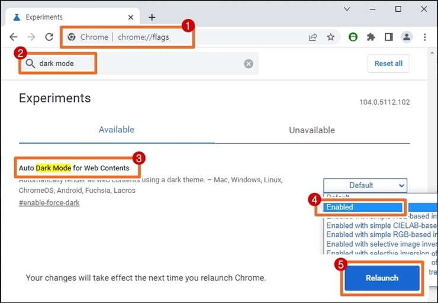Open the Extensions puzzle piece menu

(x=371, y=37)
